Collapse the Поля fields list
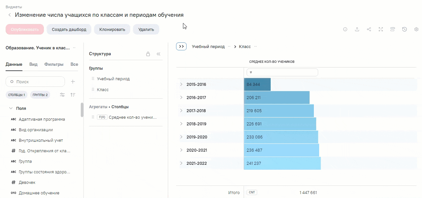Screen dimensions: 422x198 tap(11, 108)
